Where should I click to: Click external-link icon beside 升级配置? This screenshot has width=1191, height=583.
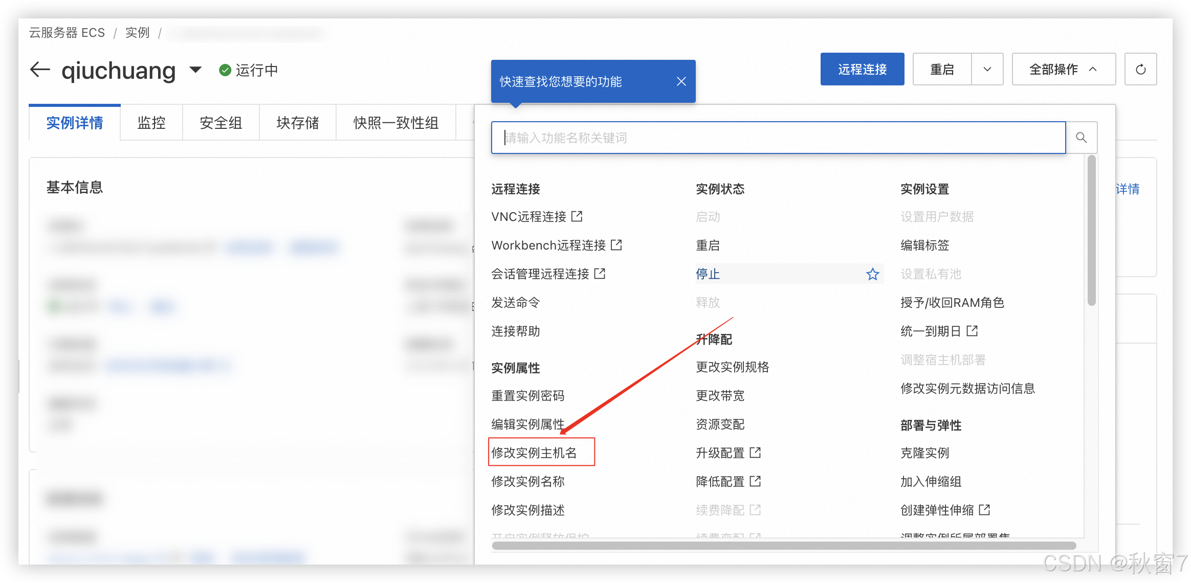755,453
